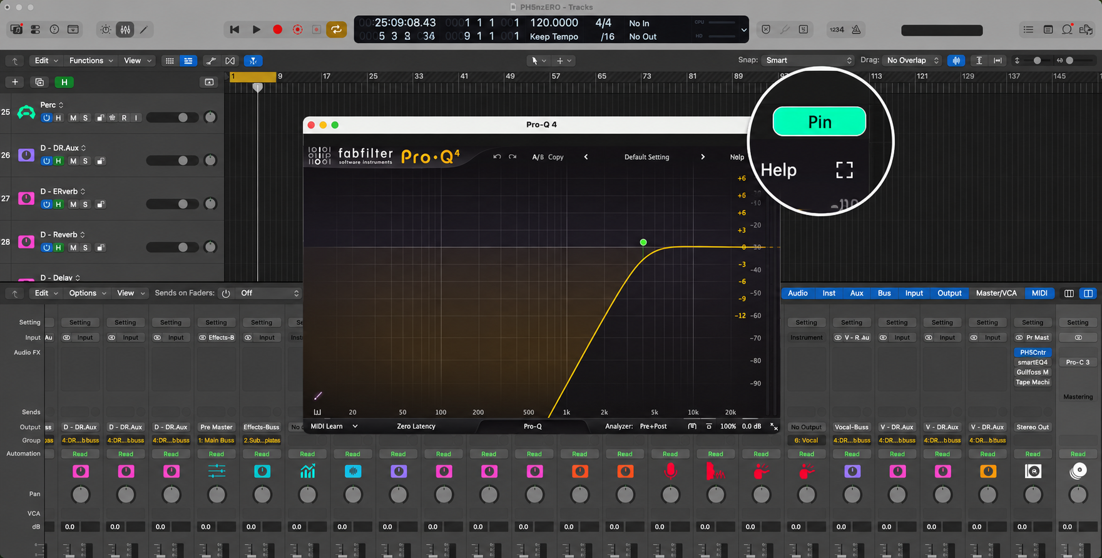Select the green EQ band point
The width and height of the screenshot is (1102, 558).
tap(643, 242)
